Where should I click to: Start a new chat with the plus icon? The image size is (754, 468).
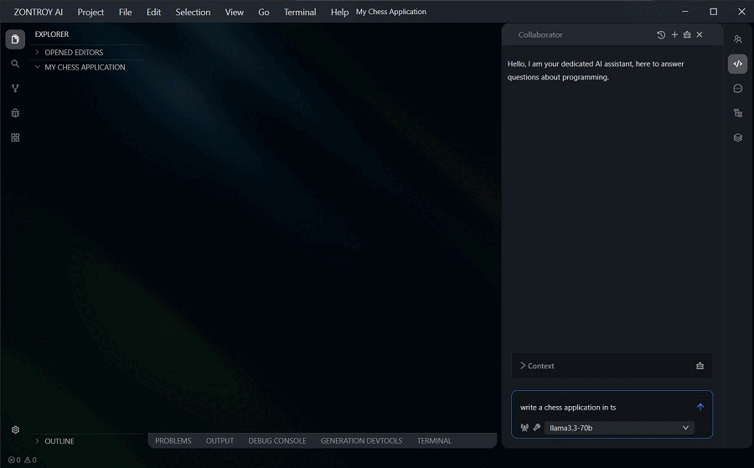674,35
